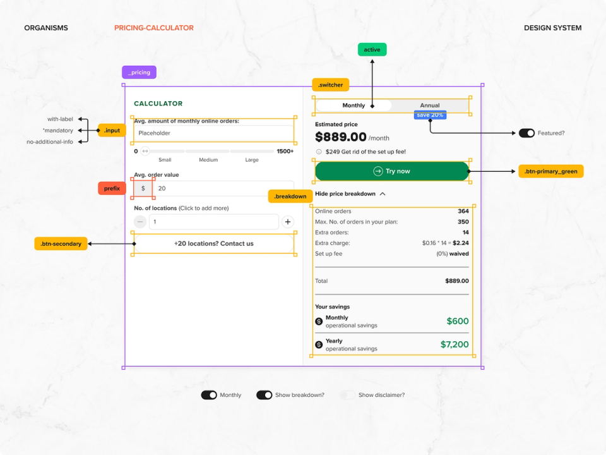Viewport: 606px width, 455px height.
Task: Enable the Show disclaimer? toggle
Action: click(348, 394)
